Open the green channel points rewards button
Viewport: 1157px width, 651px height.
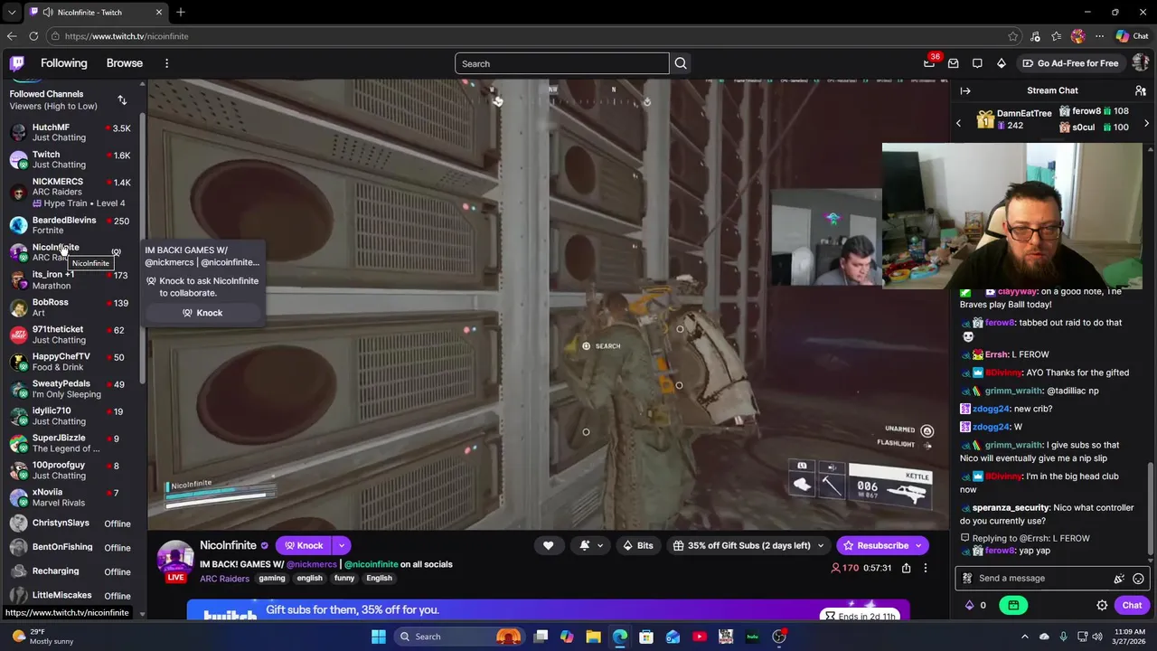coord(1013,605)
